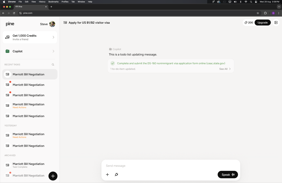View site information icon in address bar
Viewport: 282px width, 183px height.
[x=20, y=13]
